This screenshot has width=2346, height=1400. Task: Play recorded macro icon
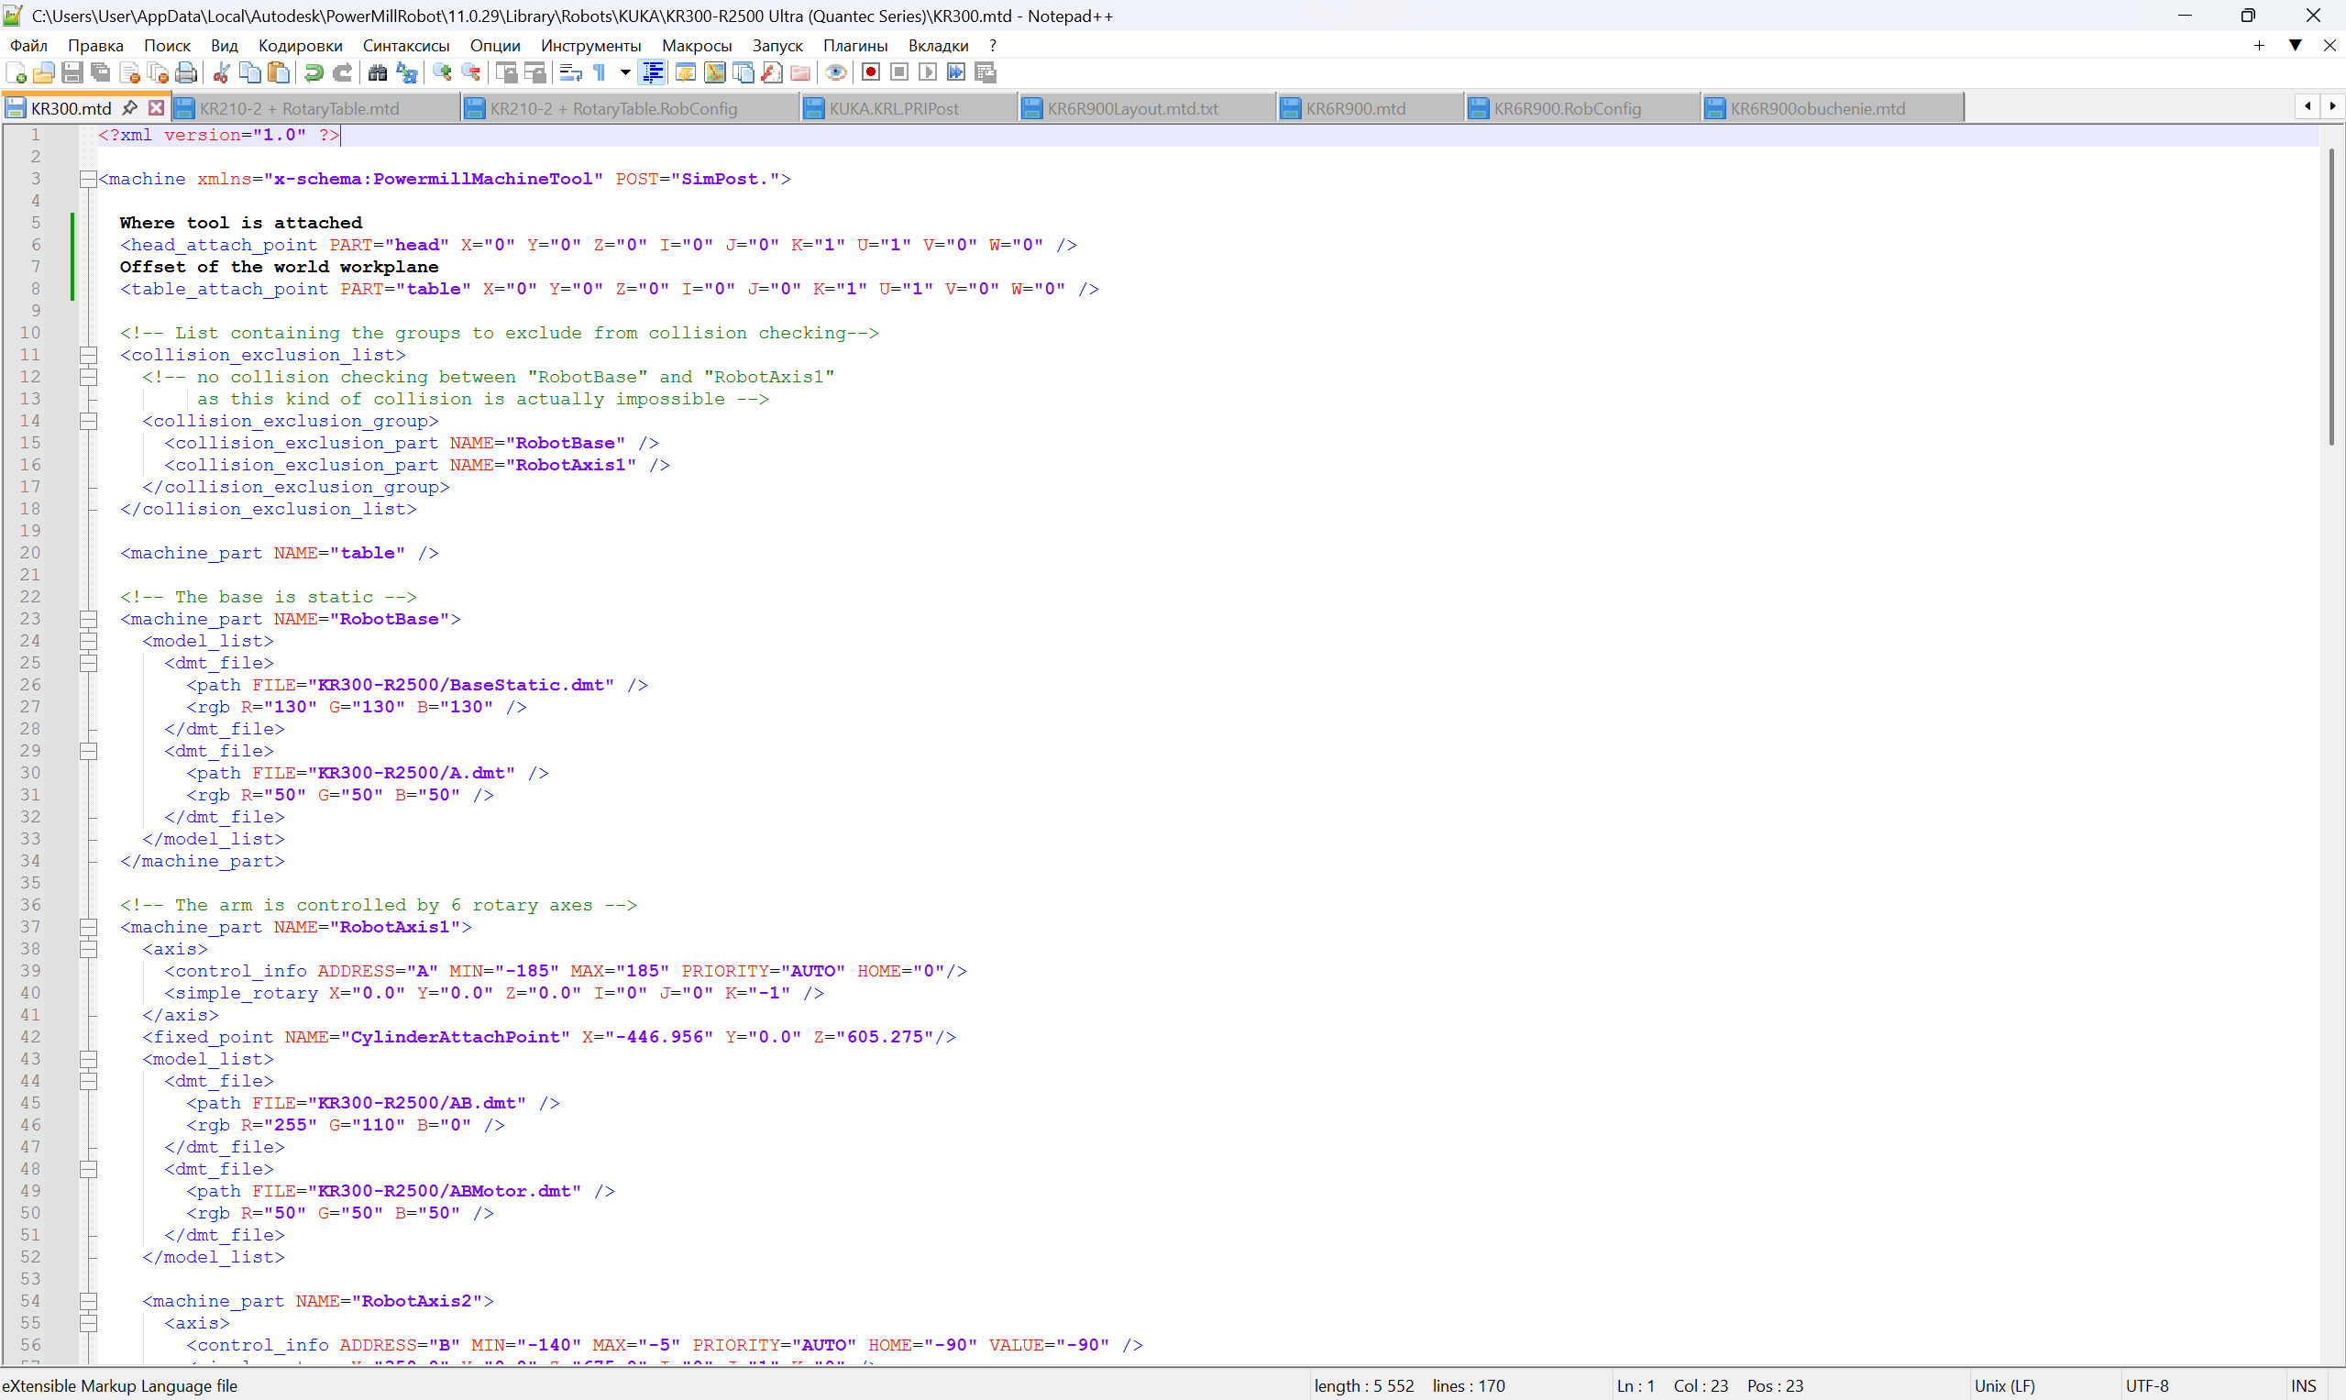tap(928, 72)
